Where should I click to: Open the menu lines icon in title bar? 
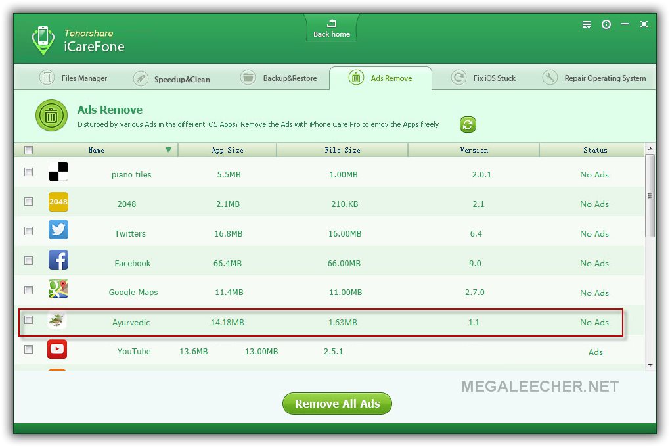pos(586,24)
